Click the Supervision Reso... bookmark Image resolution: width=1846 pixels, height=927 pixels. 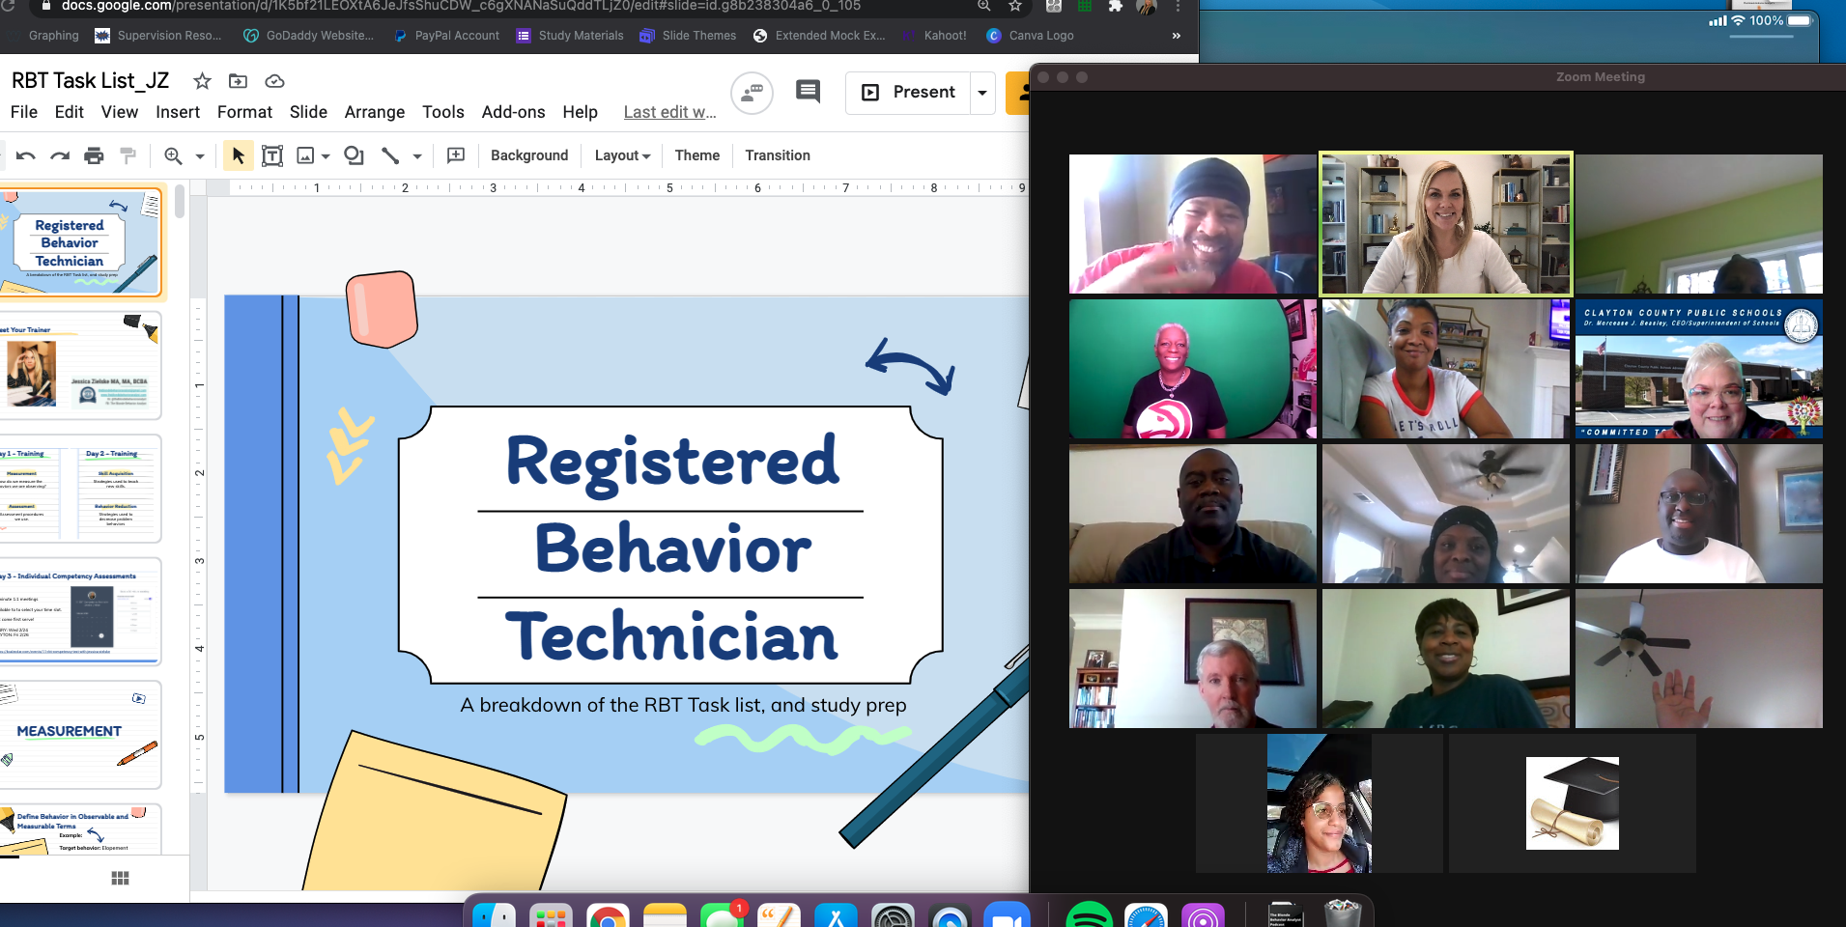[158, 36]
